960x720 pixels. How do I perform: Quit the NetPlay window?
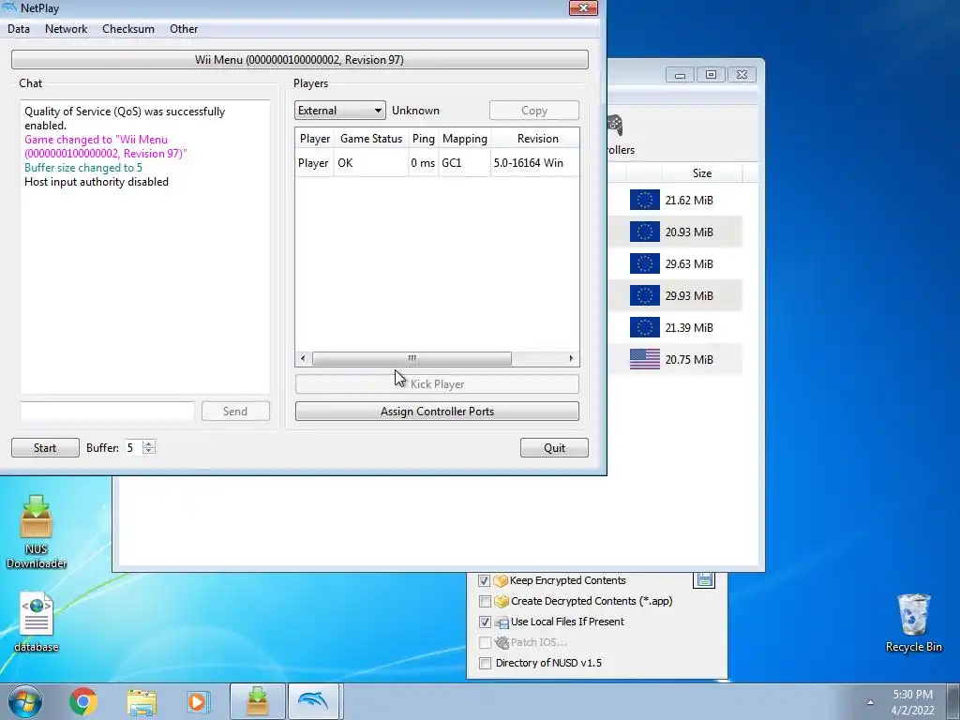tap(554, 447)
